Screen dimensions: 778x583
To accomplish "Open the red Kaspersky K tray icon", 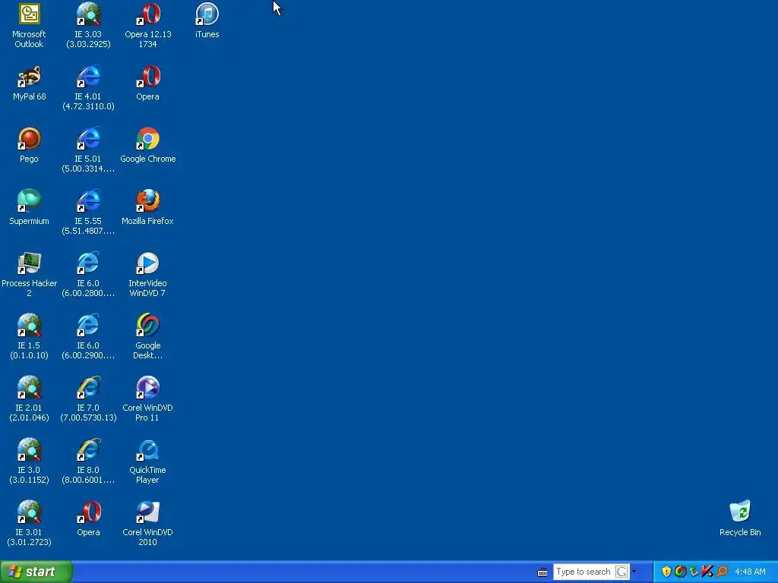I will coord(707,572).
